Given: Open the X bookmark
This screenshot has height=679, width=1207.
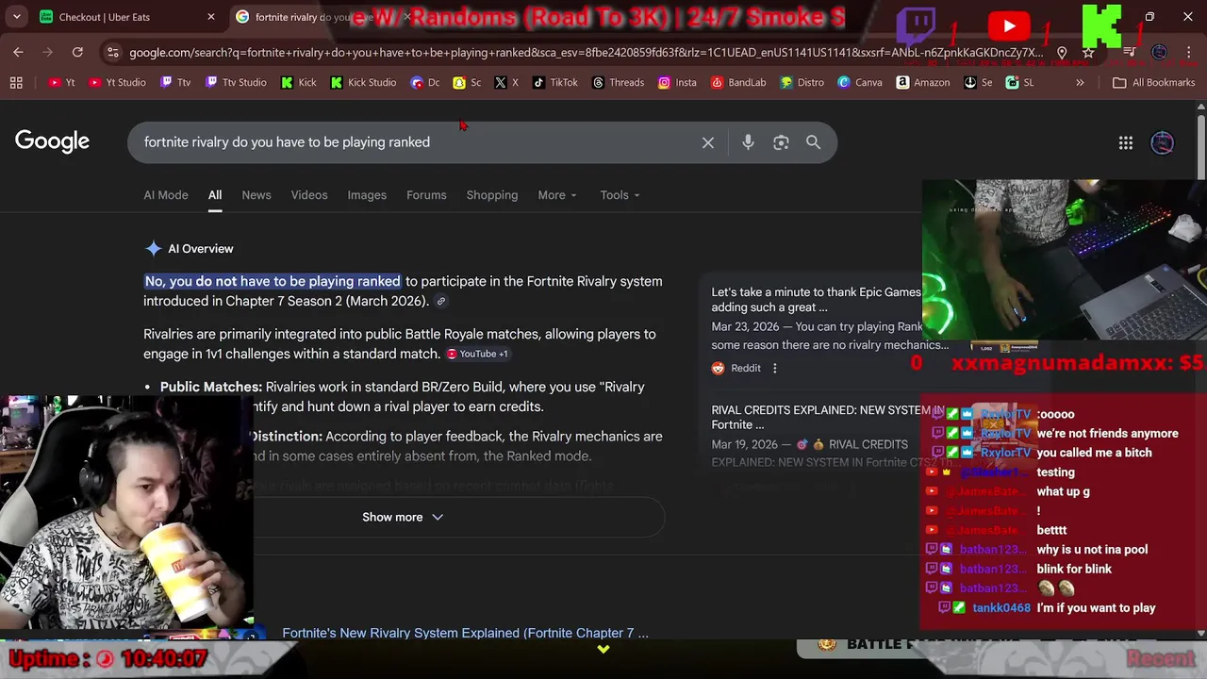Looking at the screenshot, I should click(x=506, y=82).
